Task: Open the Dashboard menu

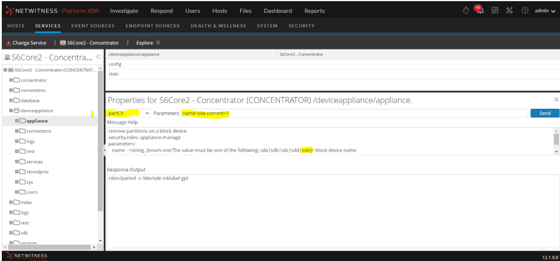Action: click(278, 11)
